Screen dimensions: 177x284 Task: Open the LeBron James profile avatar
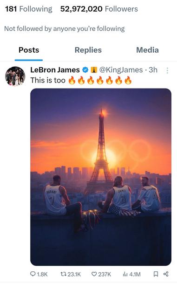click(x=15, y=76)
